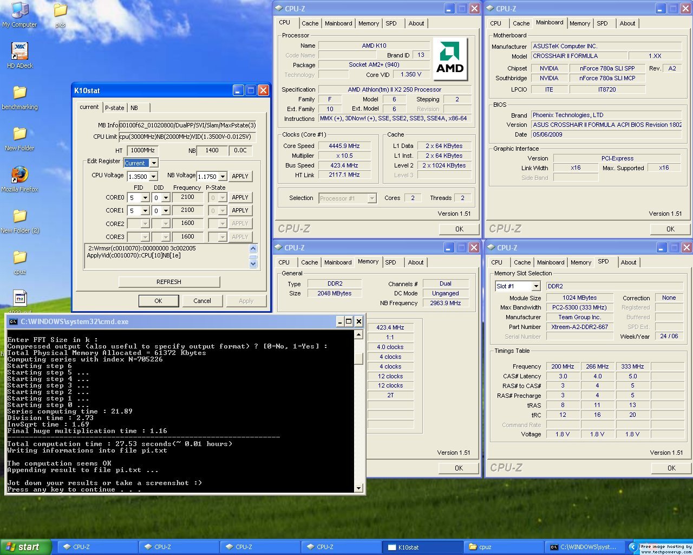
Task: Open CORE1 FID dropdown
Action: tap(145, 211)
